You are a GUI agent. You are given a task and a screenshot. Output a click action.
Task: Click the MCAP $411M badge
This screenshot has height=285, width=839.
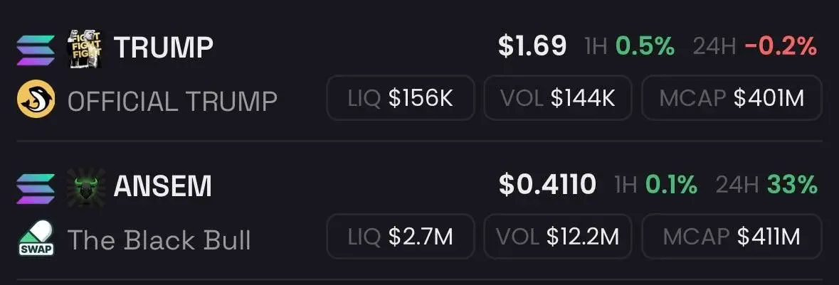click(x=732, y=237)
